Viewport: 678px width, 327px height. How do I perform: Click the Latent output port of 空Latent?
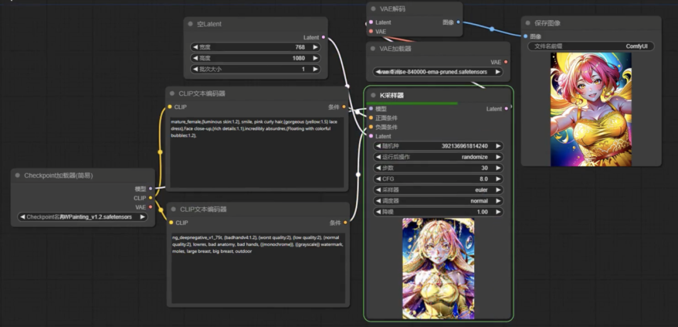(x=323, y=38)
